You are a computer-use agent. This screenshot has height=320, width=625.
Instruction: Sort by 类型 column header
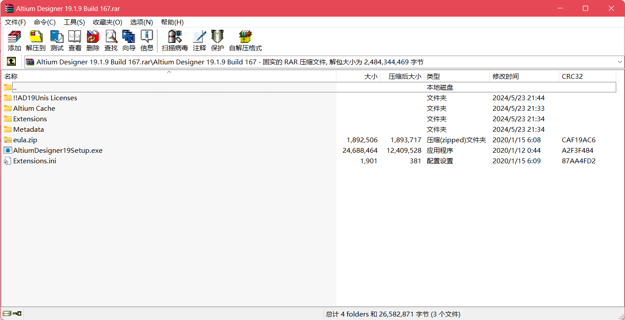pos(457,76)
